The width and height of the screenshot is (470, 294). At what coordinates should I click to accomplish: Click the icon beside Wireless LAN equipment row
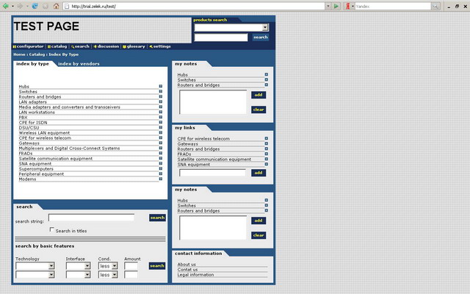(x=161, y=132)
